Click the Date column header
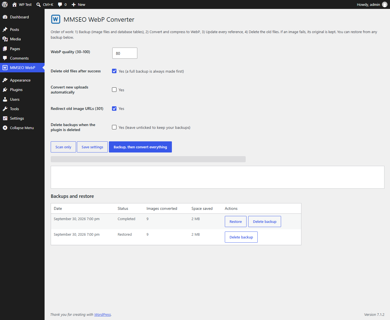This screenshot has height=320, width=390. (58, 208)
